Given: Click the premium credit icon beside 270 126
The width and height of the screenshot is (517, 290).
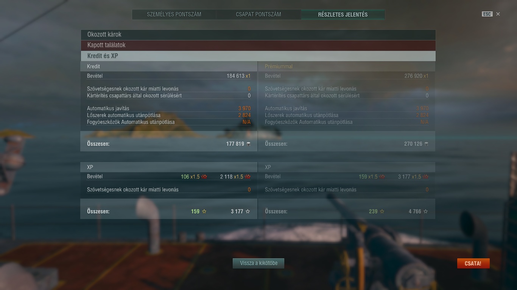Looking at the screenshot, I should coord(426,144).
